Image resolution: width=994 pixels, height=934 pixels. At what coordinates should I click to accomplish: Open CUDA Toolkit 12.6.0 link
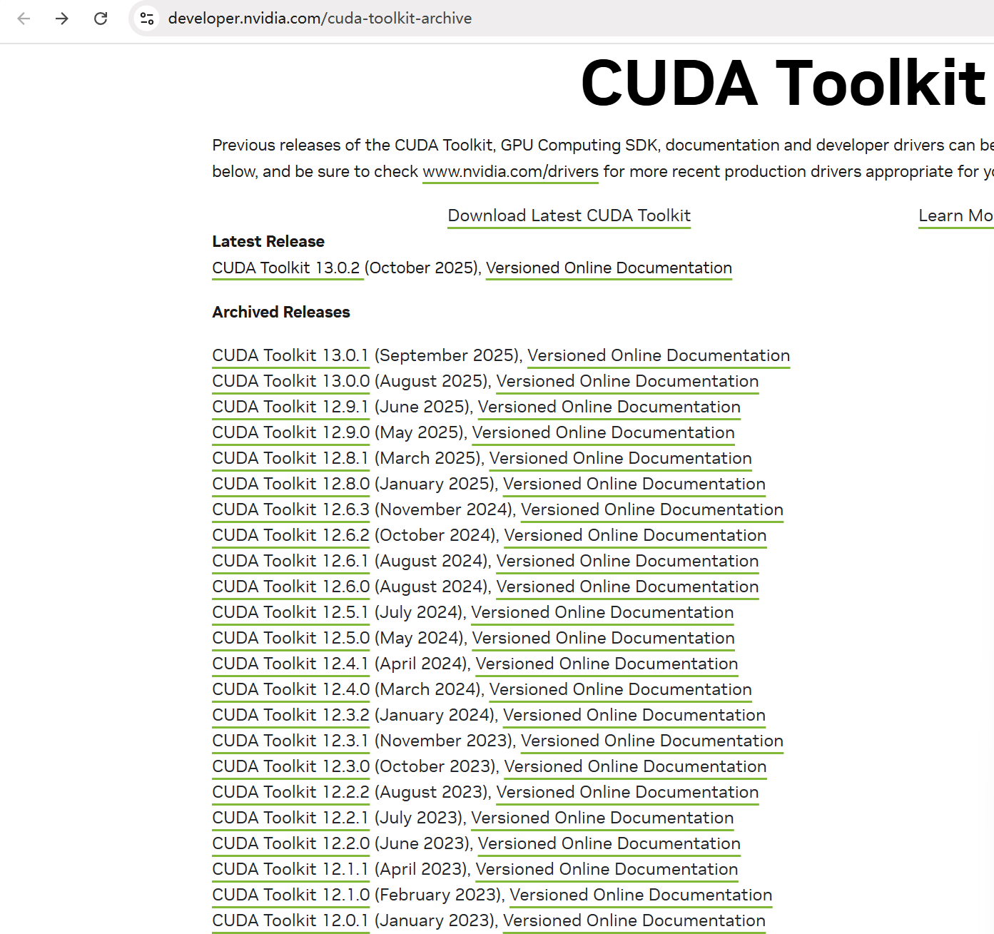click(290, 587)
